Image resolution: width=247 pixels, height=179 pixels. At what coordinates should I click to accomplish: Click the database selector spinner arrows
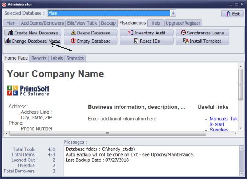tap(173, 13)
